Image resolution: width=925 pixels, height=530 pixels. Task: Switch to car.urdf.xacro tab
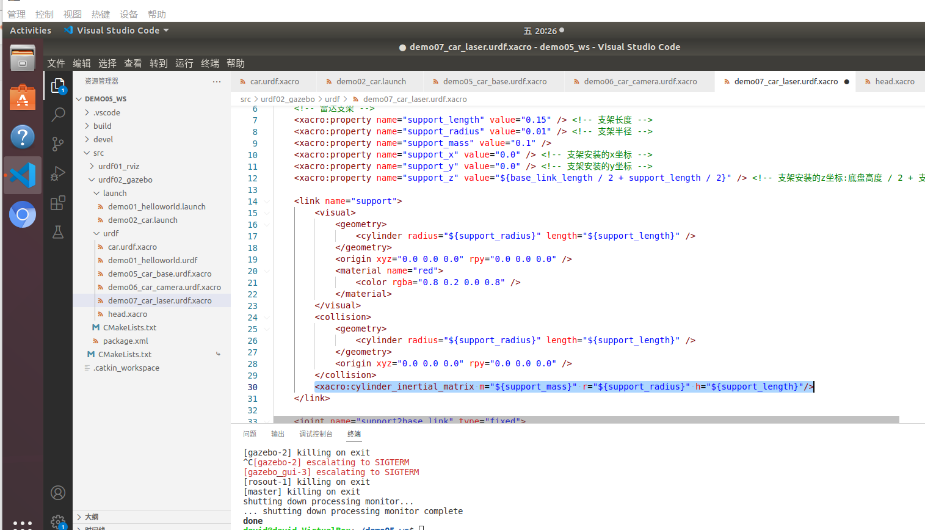(274, 81)
